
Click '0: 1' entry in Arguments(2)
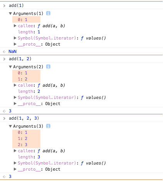pos(23,73)
